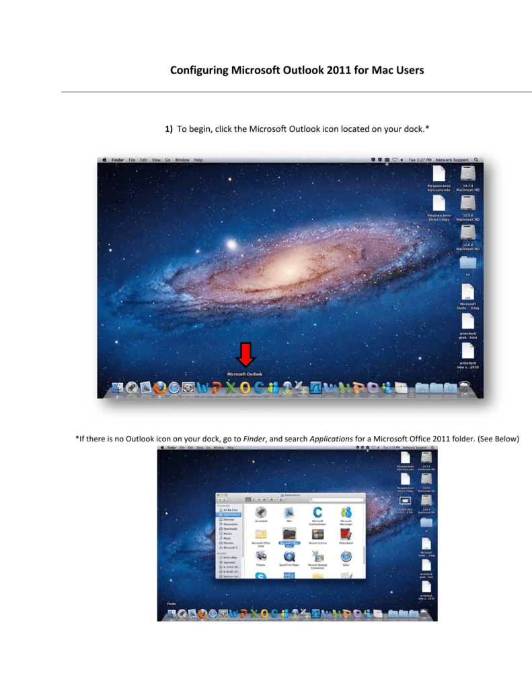Select Applications in Finder sidebar
Viewport: 532px width, 689px height.
pyautogui.click(x=229, y=515)
